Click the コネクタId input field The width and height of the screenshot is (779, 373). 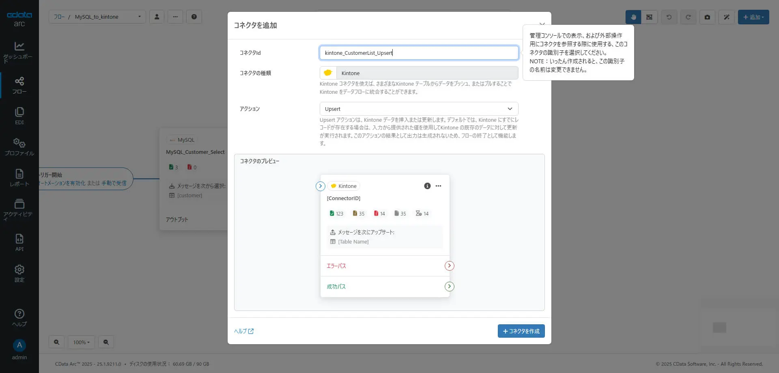[419, 53]
